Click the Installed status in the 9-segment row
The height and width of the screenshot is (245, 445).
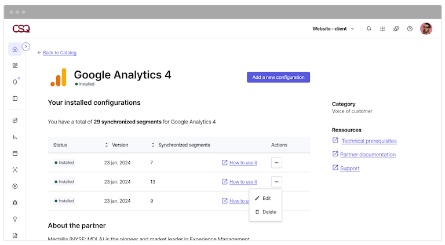tap(64, 201)
